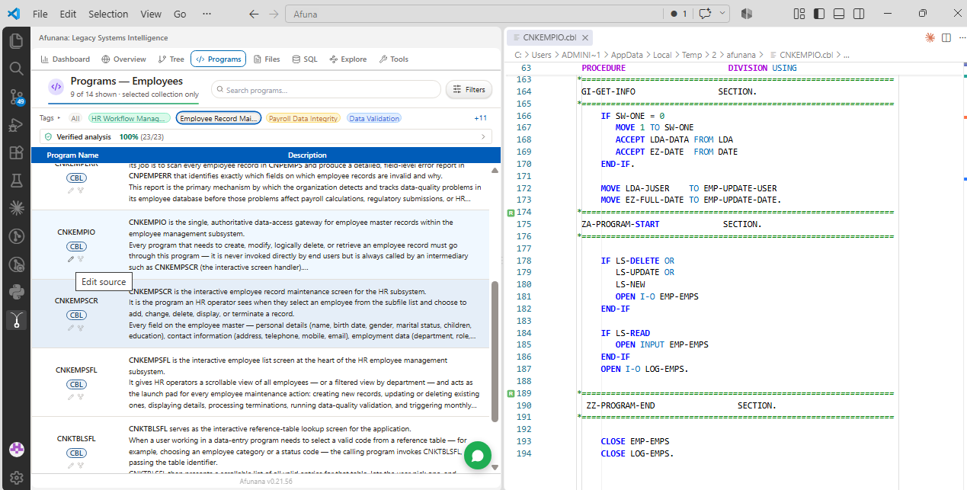Close the CNKEMPIO.cbl editor tab

[x=586, y=37]
